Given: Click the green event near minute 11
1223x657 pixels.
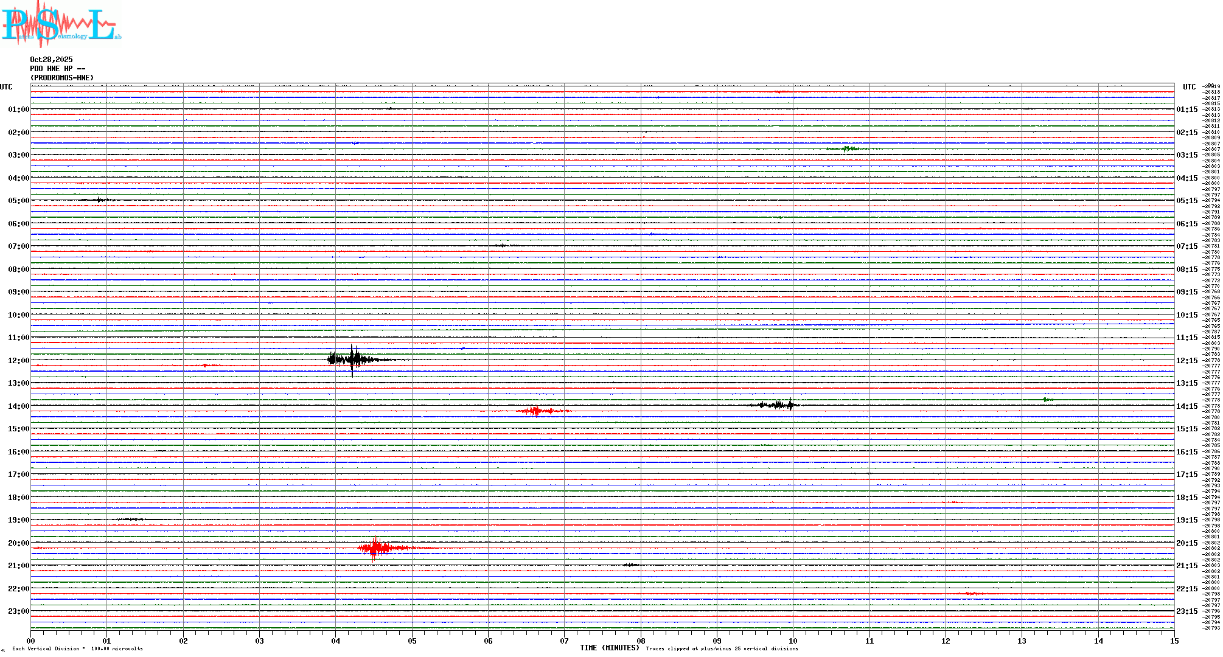Looking at the screenshot, I should click(847, 148).
